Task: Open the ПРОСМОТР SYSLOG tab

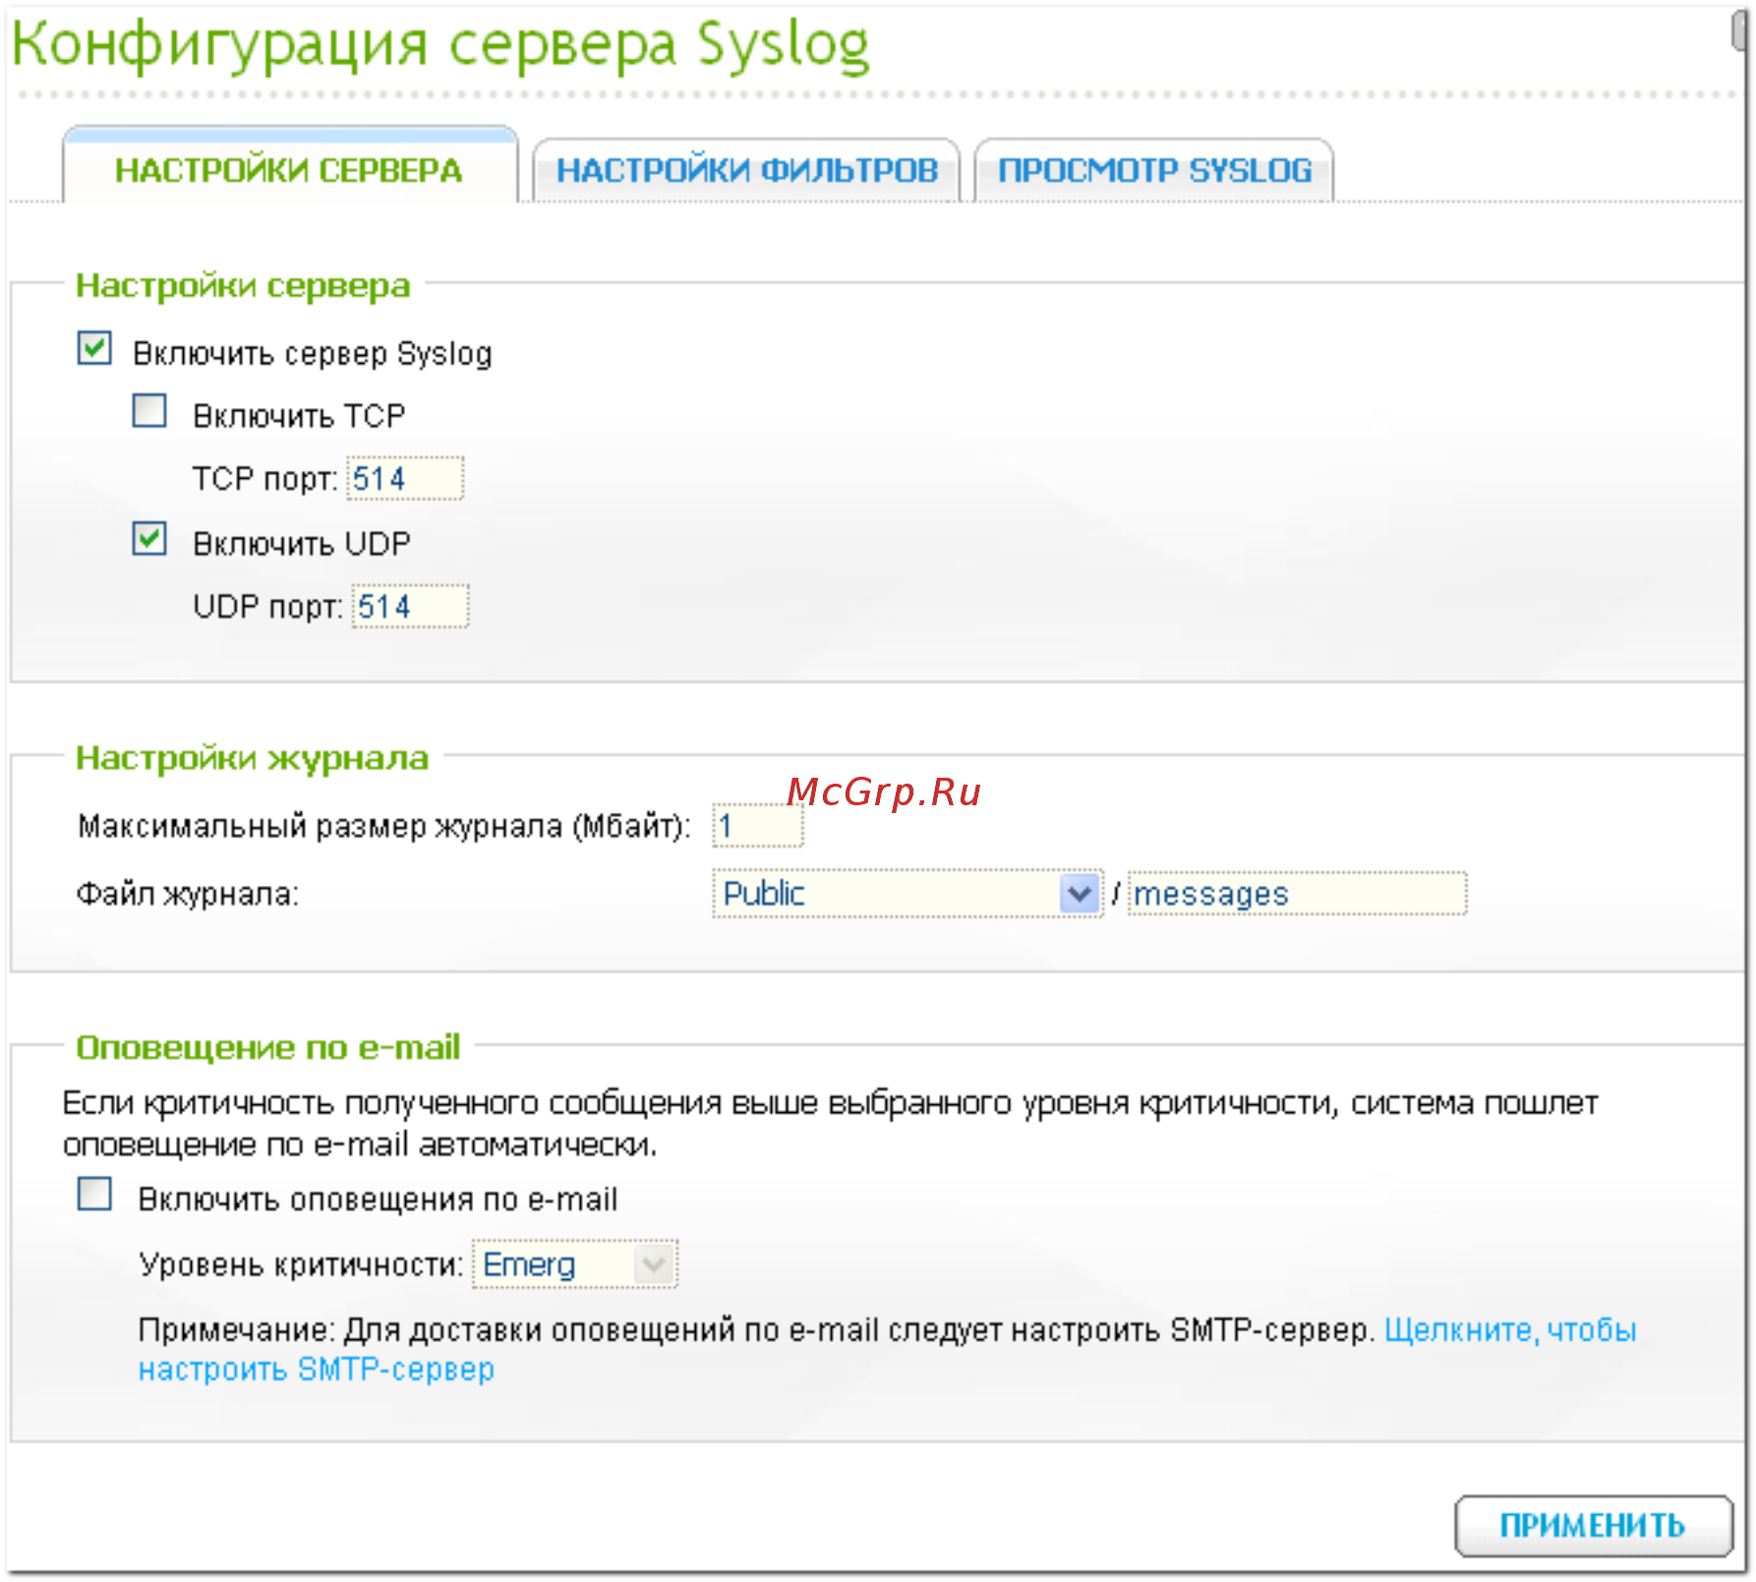Action: point(1154,170)
